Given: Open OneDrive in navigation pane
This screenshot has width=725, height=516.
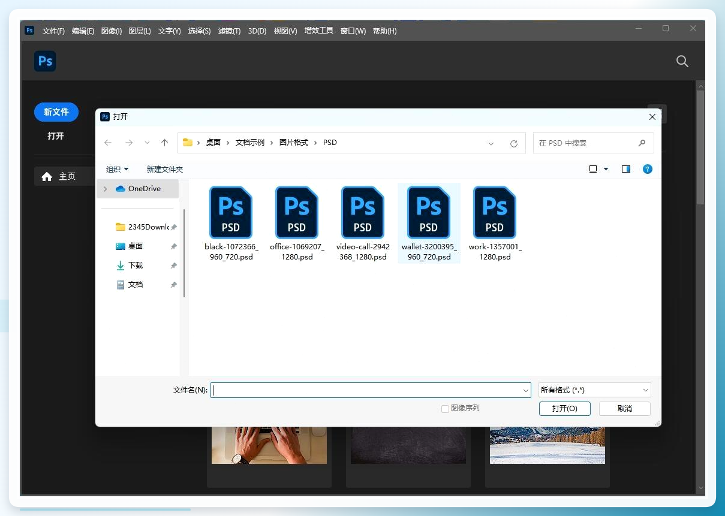Looking at the screenshot, I should [x=138, y=188].
